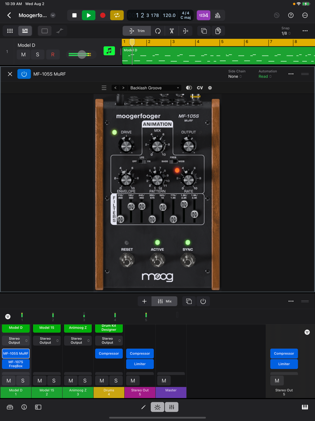This screenshot has width=315, height=421.
Task: Start recording with the red record button
Action: [x=103, y=15]
